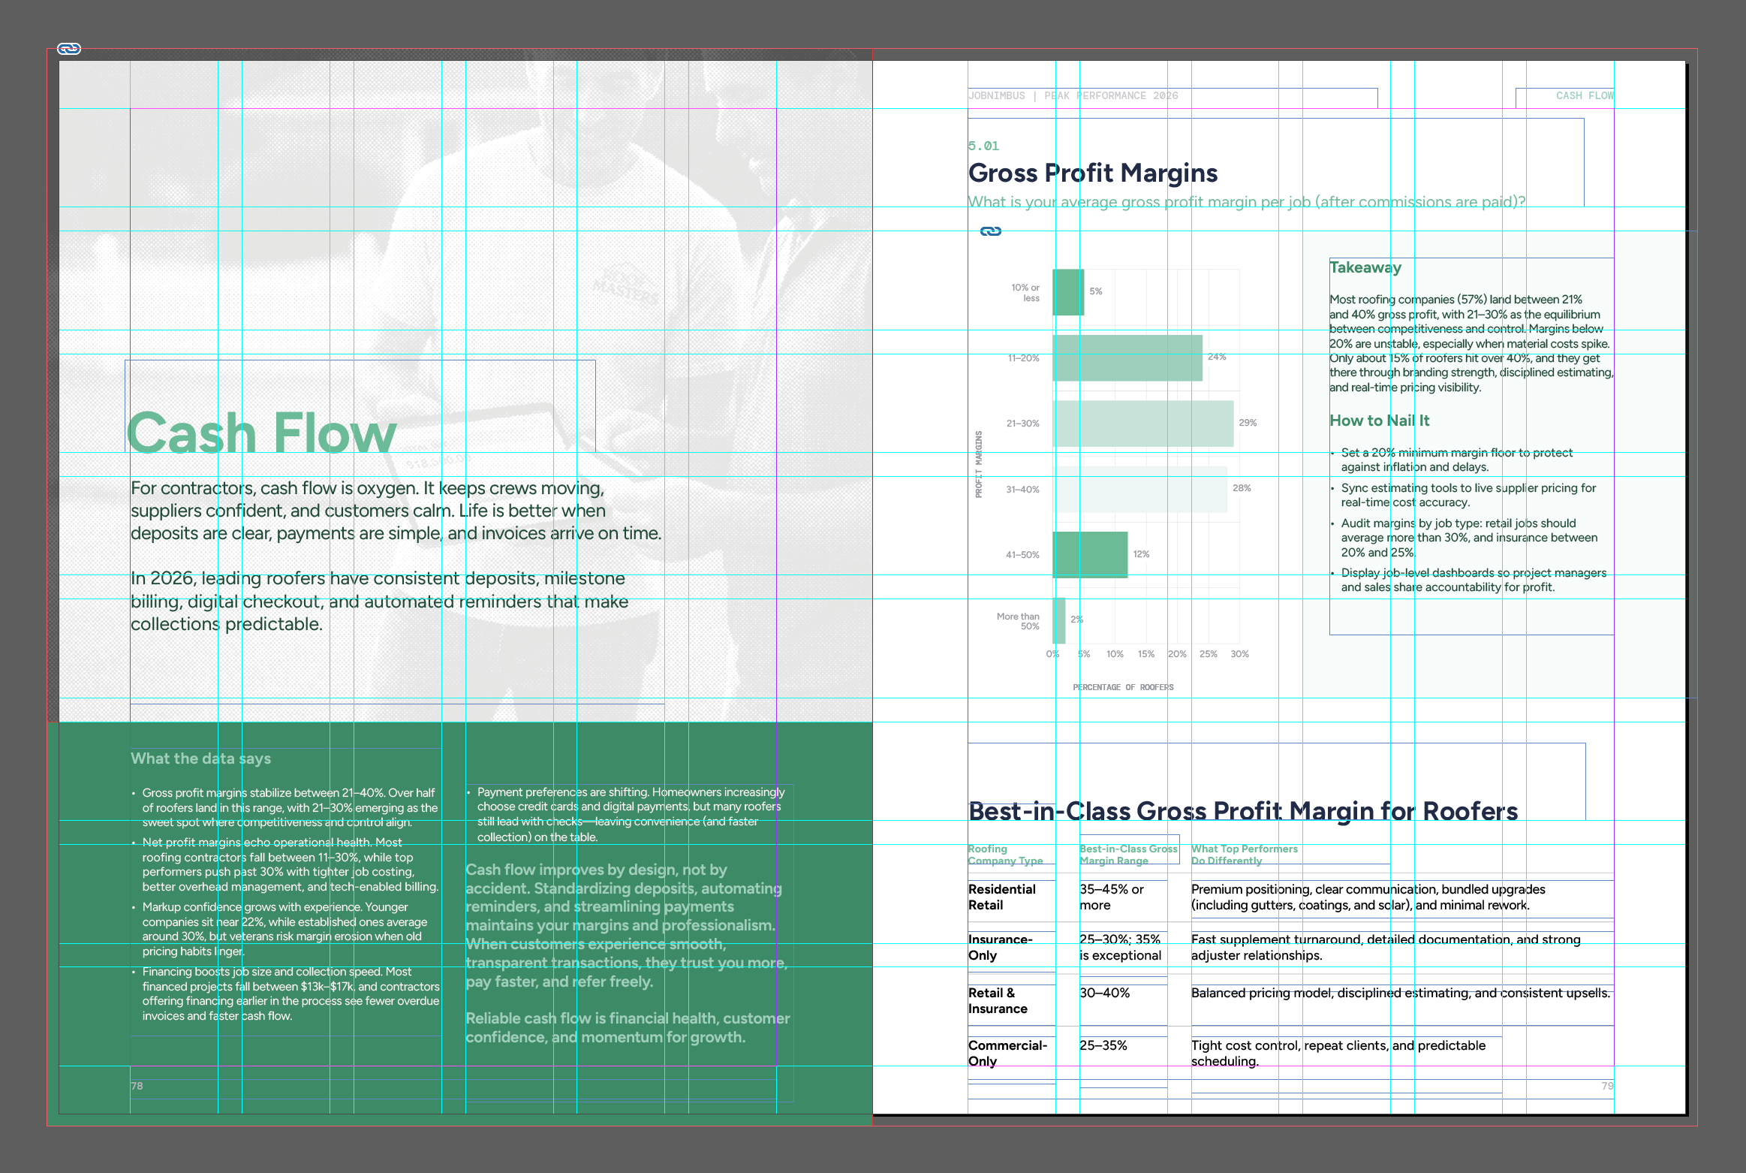
Task: Click the "Gross Profit Margins" heading
Action: [1092, 173]
